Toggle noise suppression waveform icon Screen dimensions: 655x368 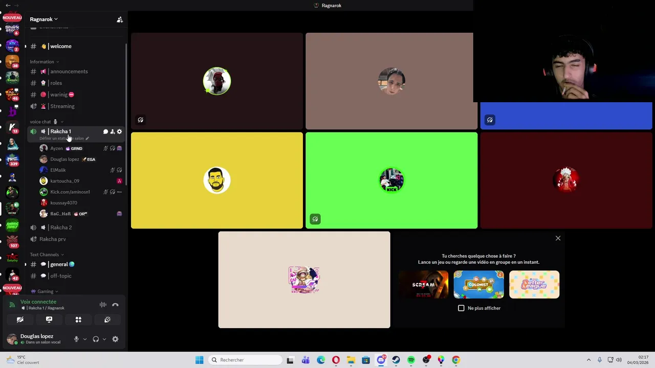click(103, 305)
